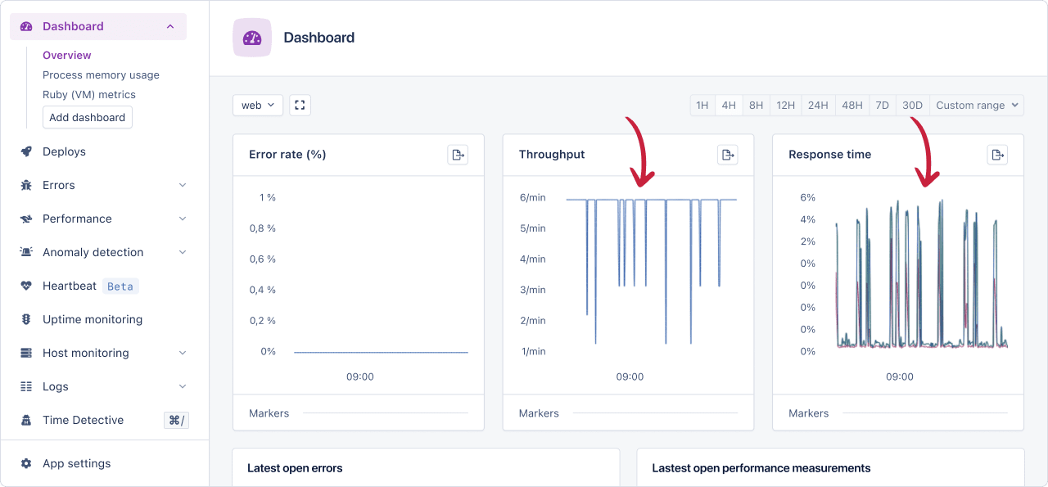
Task: Export the Error rate chart
Action: [458, 154]
